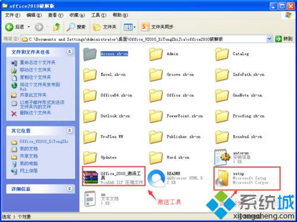The image size is (297, 222).
Task: Click 'Delete this folder' task link
Action: coord(31,113)
